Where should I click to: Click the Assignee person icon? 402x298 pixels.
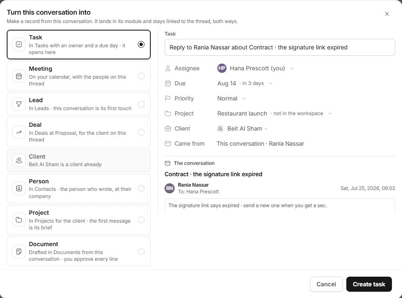coord(168,68)
